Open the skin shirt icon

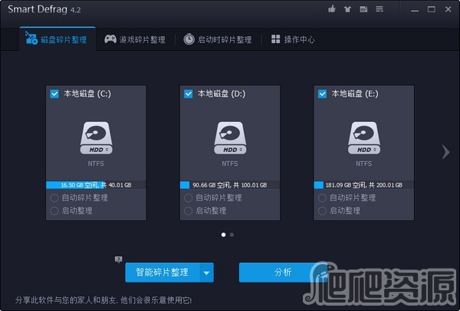pos(347,9)
